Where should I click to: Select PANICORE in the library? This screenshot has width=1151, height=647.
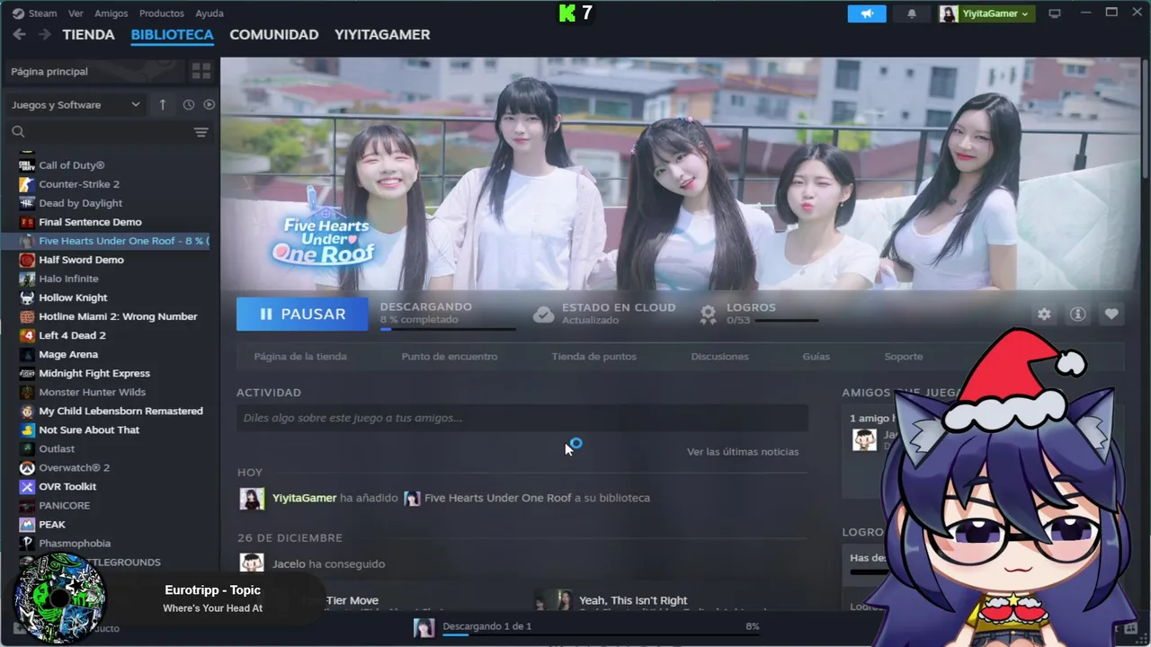coord(64,505)
